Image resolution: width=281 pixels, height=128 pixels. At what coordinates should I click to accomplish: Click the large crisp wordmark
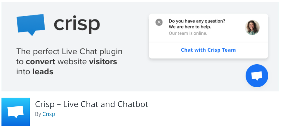[x=77, y=24]
